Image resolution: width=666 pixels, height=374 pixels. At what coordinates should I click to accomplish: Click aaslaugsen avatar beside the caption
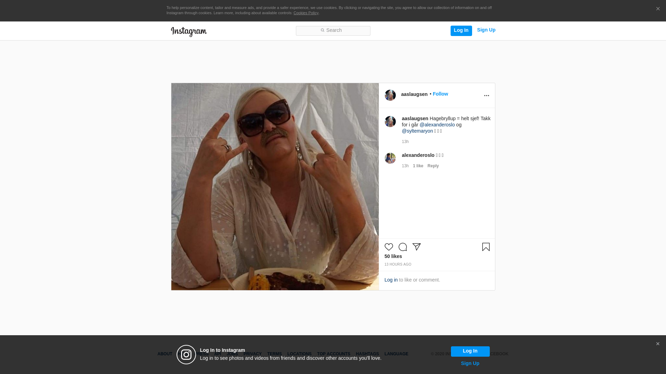tap(390, 122)
